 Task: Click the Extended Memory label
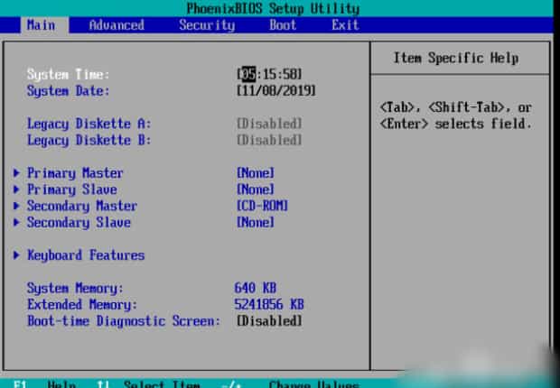click(82, 304)
